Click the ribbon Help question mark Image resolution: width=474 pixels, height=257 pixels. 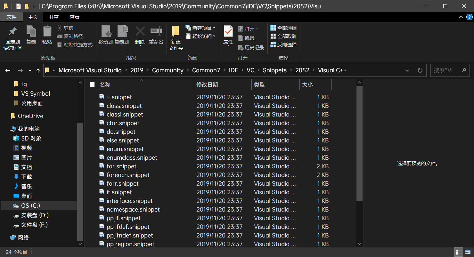469,17
